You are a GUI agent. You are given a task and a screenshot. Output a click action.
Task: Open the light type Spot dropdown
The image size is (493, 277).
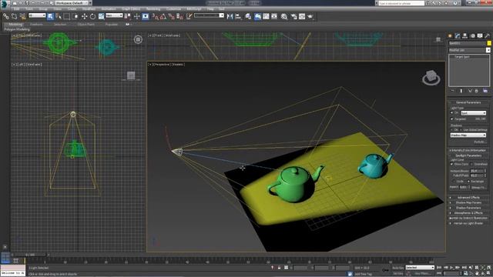pos(474,113)
